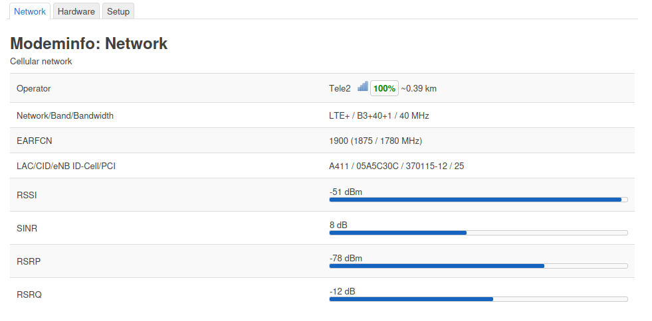Switch to the Hardware tab
Viewport: 652px width, 321px height.
pos(76,11)
